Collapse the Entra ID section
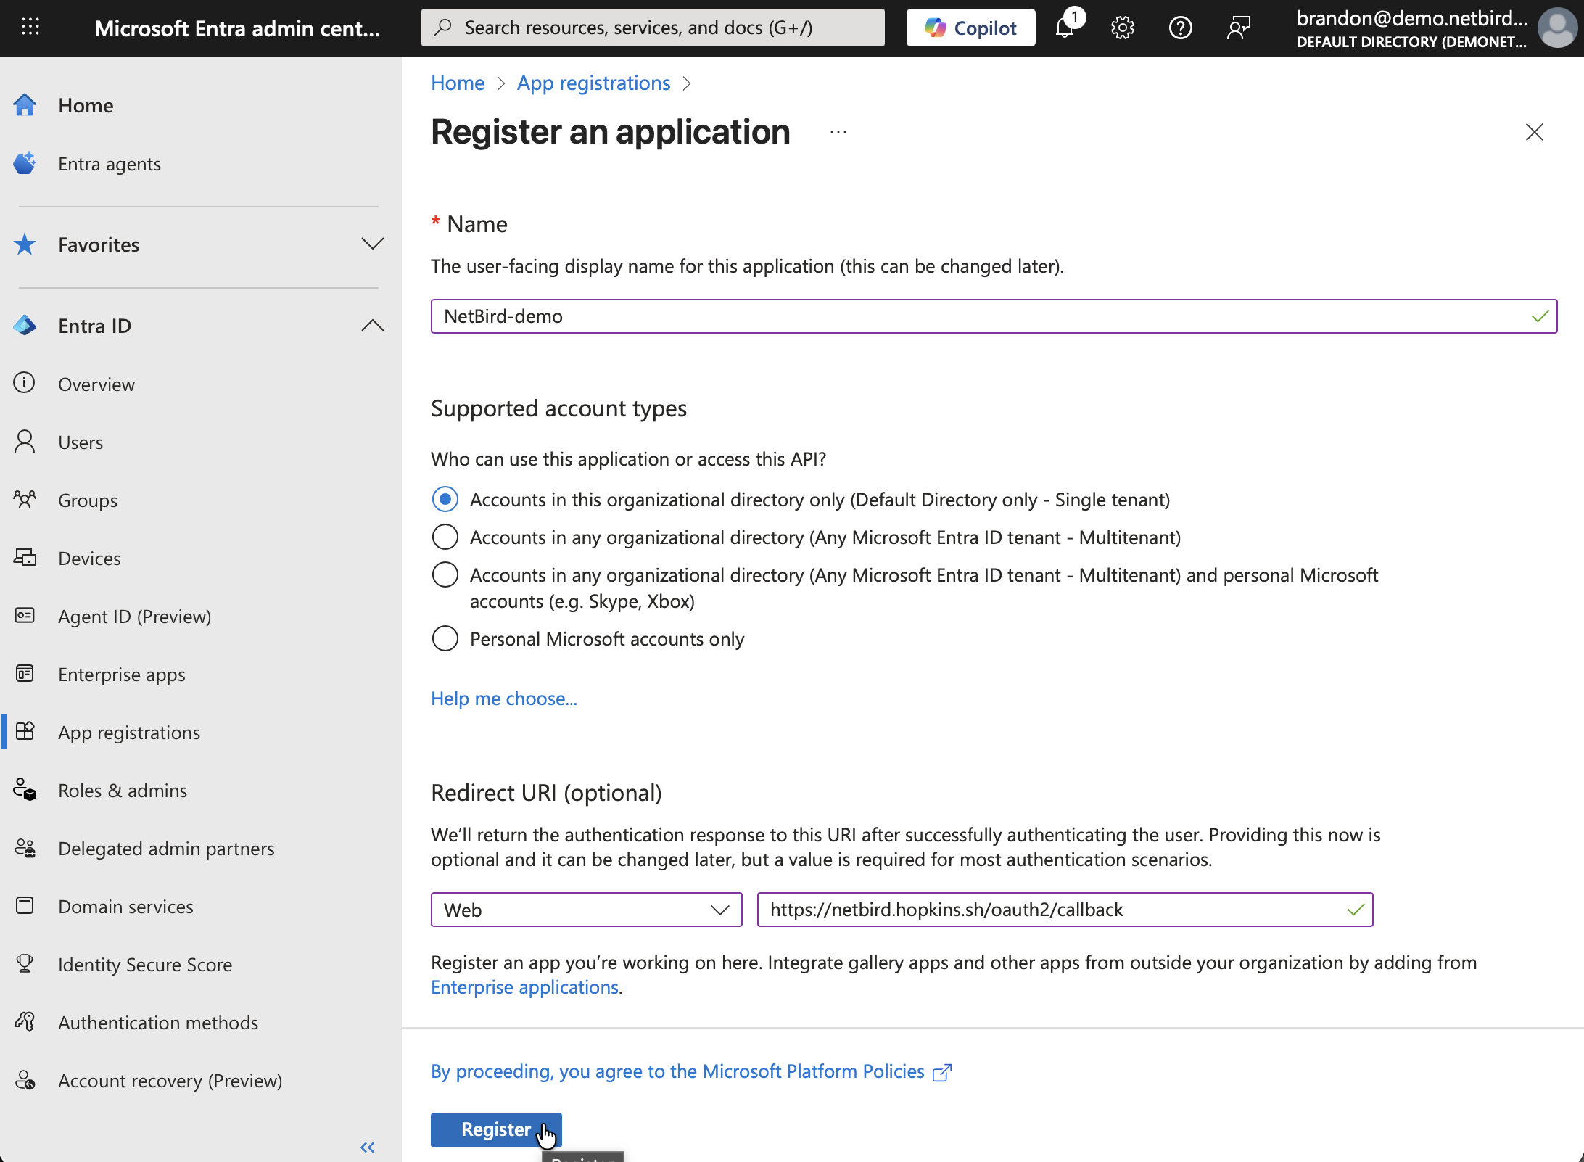The height and width of the screenshot is (1162, 1584). point(372,326)
